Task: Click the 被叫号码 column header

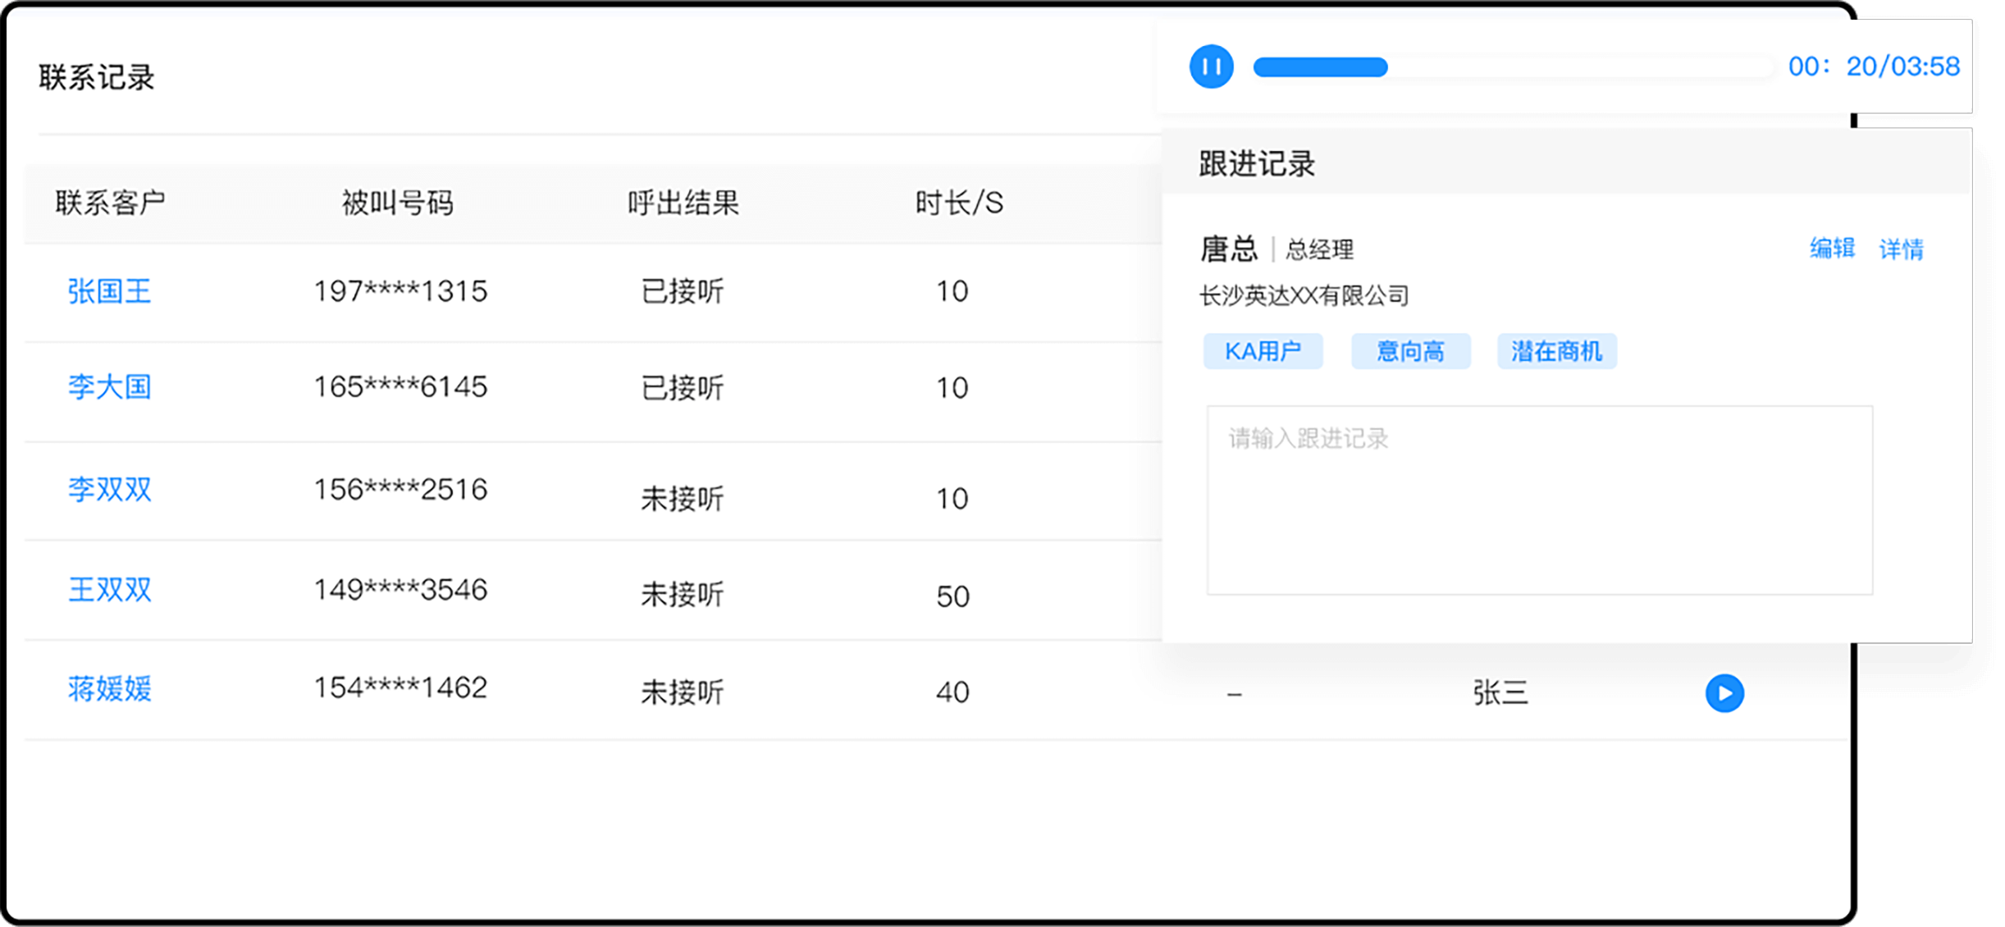Action: 397,203
